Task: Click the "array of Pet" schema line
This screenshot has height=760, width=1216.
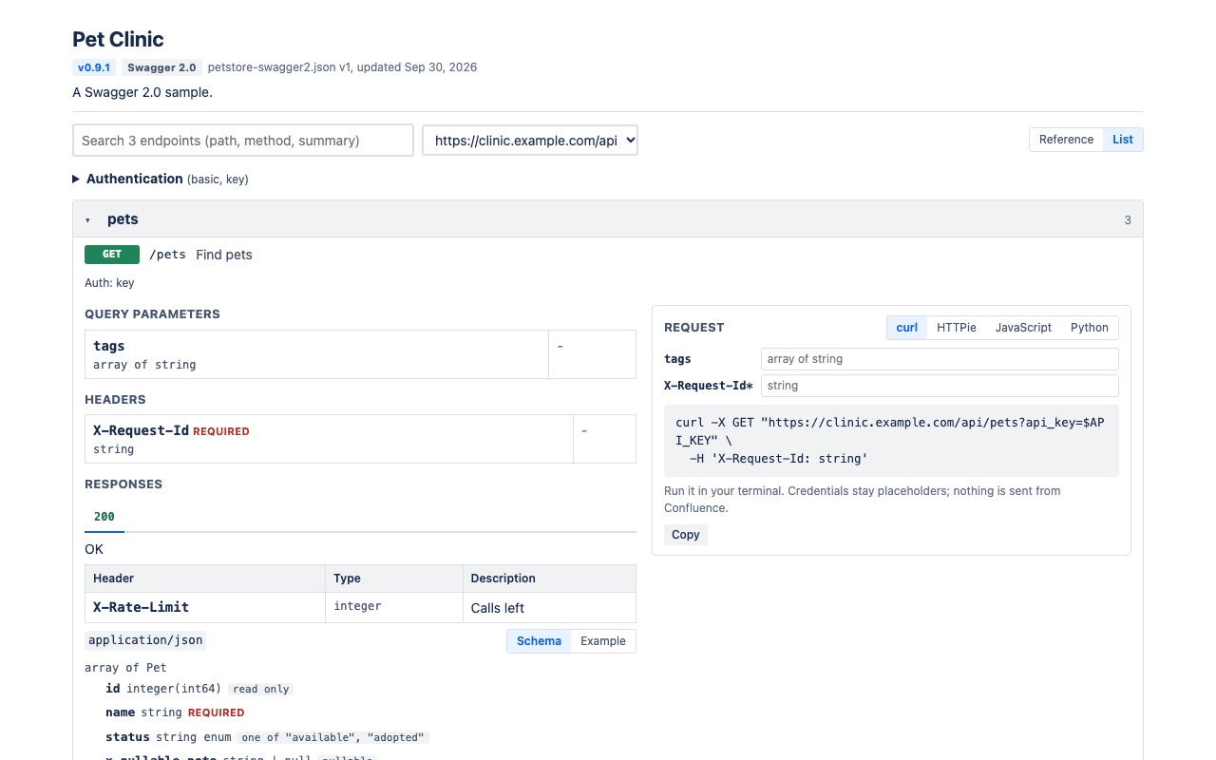Action: pyautogui.click(x=125, y=668)
